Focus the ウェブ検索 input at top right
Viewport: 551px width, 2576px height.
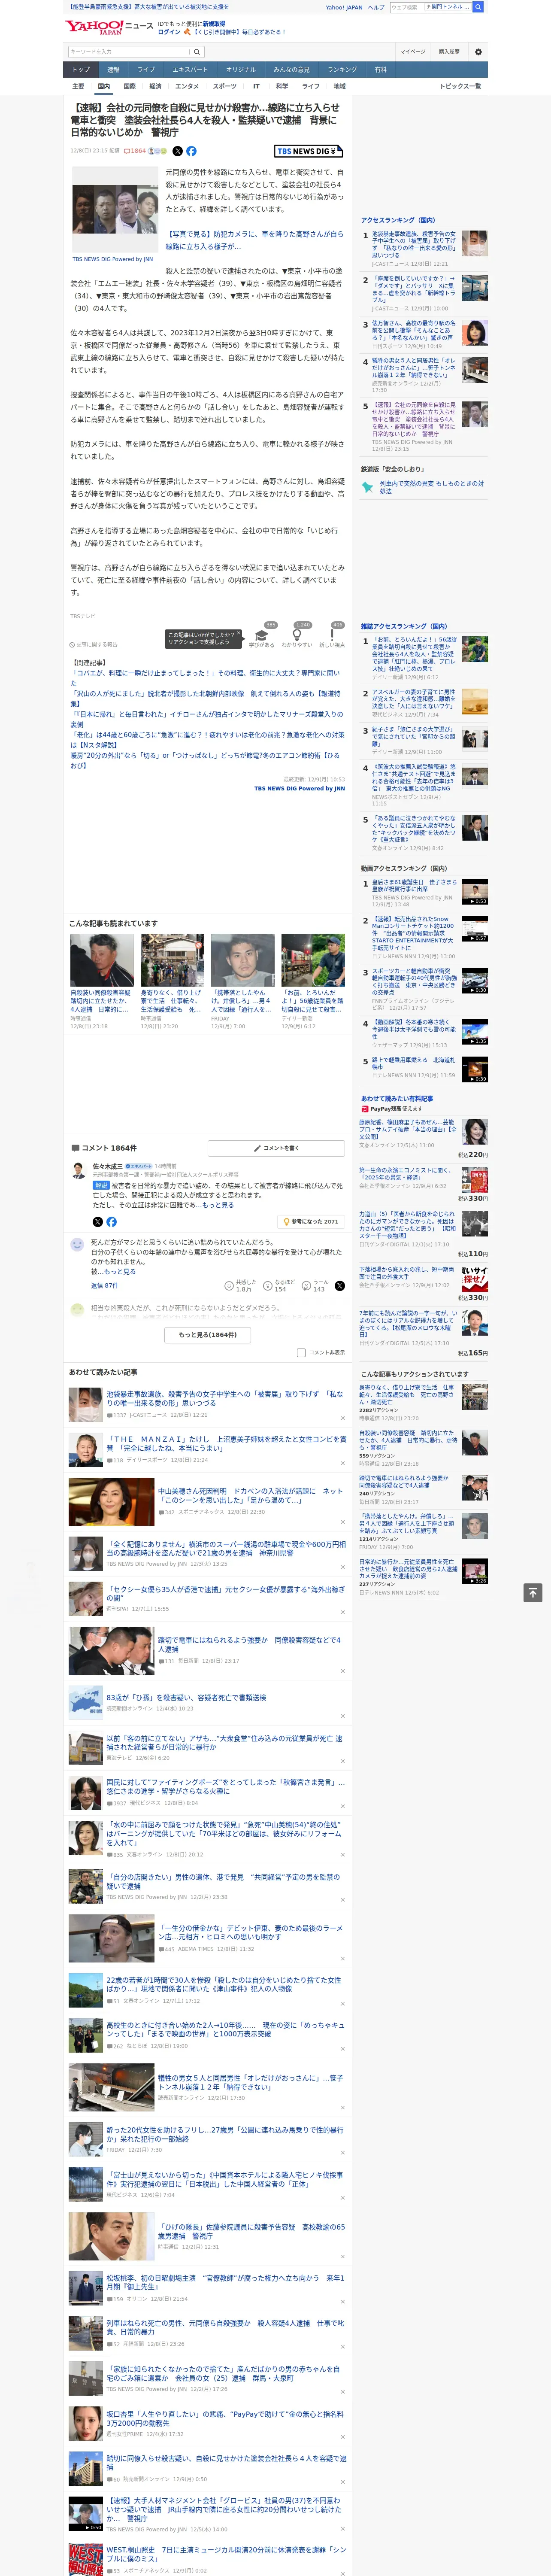(x=407, y=7)
